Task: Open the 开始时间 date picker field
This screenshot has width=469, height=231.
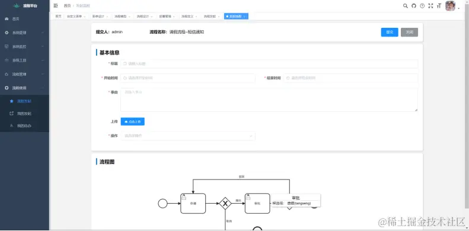Action: pos(188,78)
